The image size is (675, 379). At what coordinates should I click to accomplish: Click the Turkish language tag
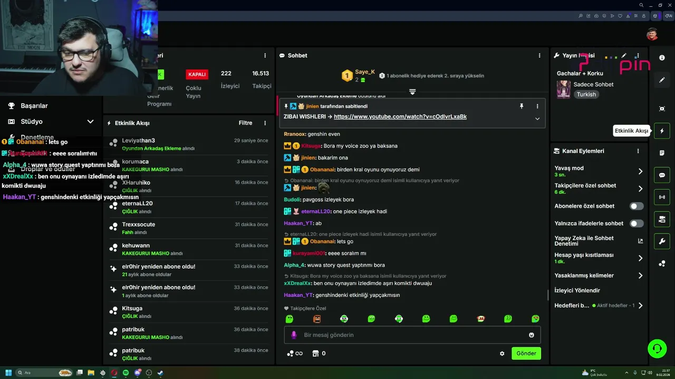coord(586,95)
